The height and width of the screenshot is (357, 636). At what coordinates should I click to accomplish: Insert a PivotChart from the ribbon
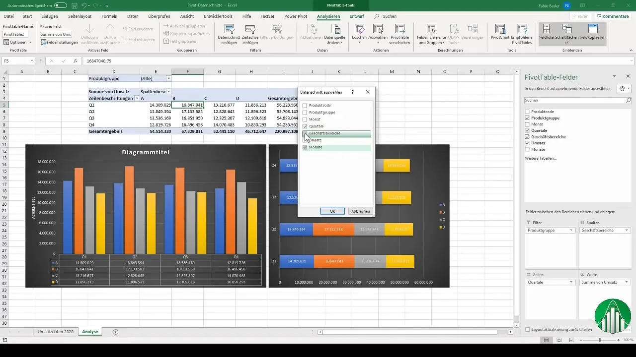click(x=500, y=33)
